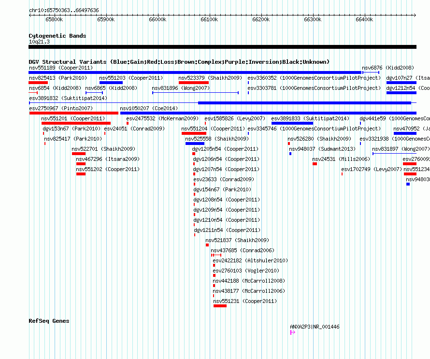Click dgv1206n54 (Cooper2011) label
Image resolution: width=430 pixels, height=359 pixels.
point(226,159)
